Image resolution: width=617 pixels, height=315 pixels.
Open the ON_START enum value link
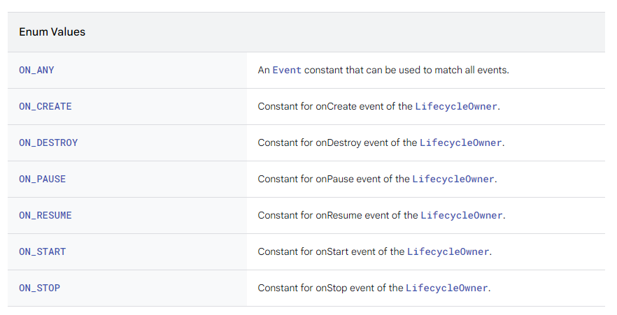pyautogui.click(x=43, y=252)
